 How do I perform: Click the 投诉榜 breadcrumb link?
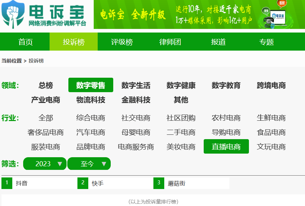click(x=36, y=61)
